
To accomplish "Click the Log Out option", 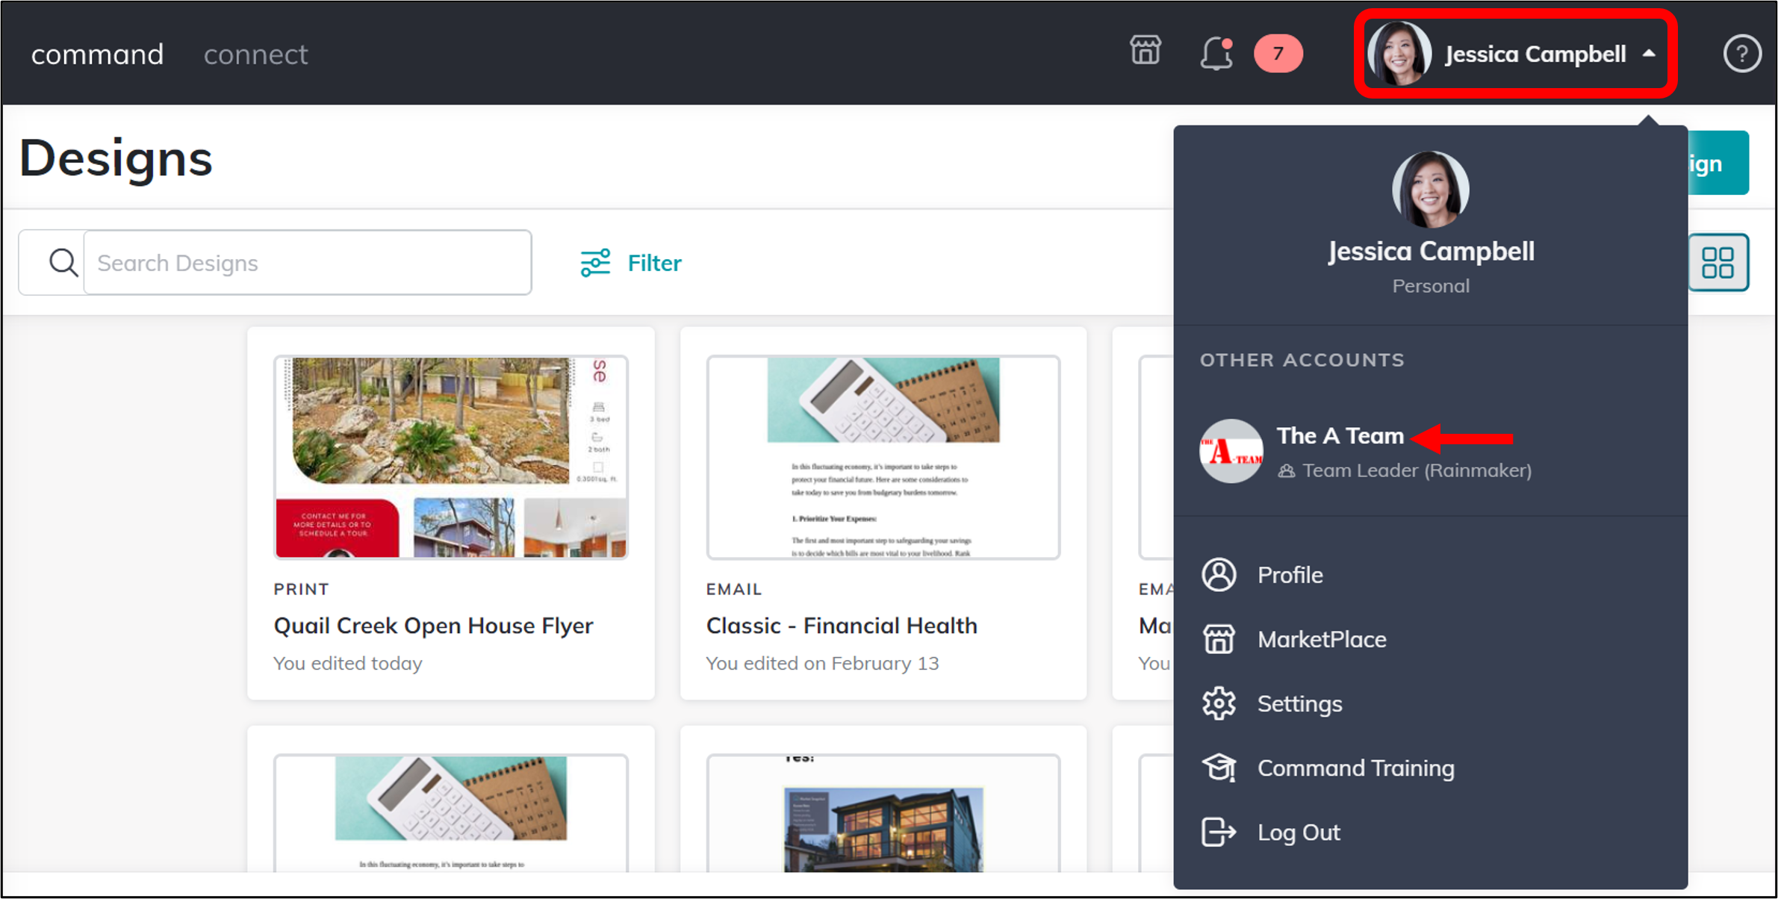I will point(1299,832).
